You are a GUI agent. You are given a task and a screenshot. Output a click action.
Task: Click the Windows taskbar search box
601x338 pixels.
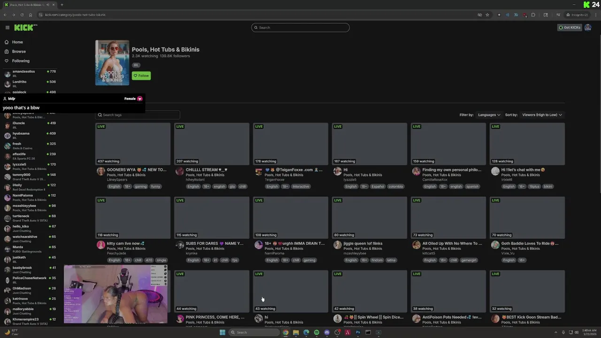254,332
